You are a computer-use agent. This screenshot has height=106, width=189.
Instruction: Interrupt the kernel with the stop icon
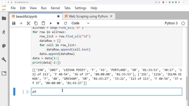tap(58, 23)
